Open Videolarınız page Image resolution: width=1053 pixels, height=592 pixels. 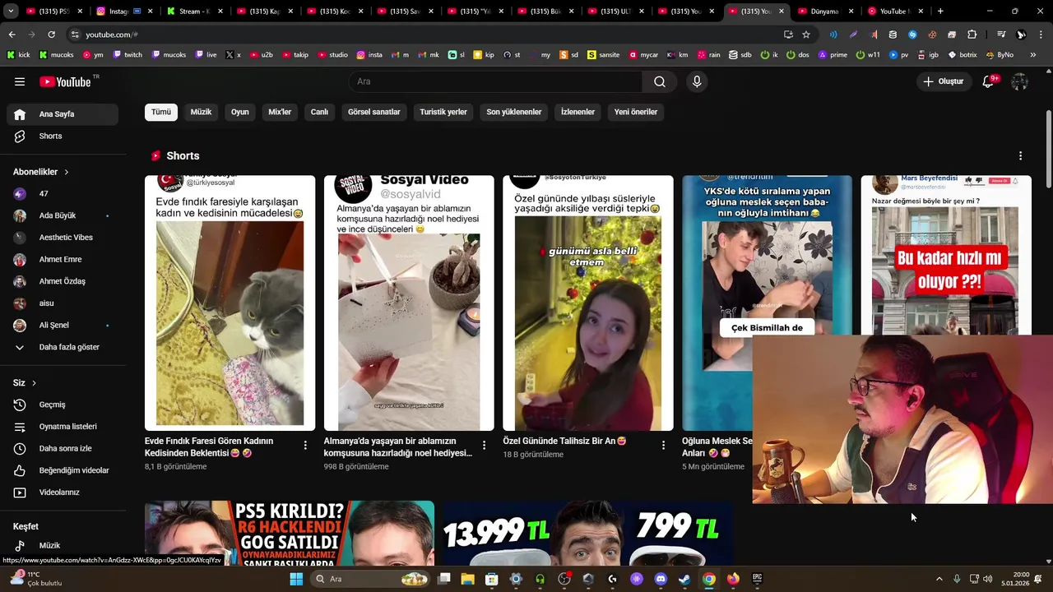[x=63, y=493]
